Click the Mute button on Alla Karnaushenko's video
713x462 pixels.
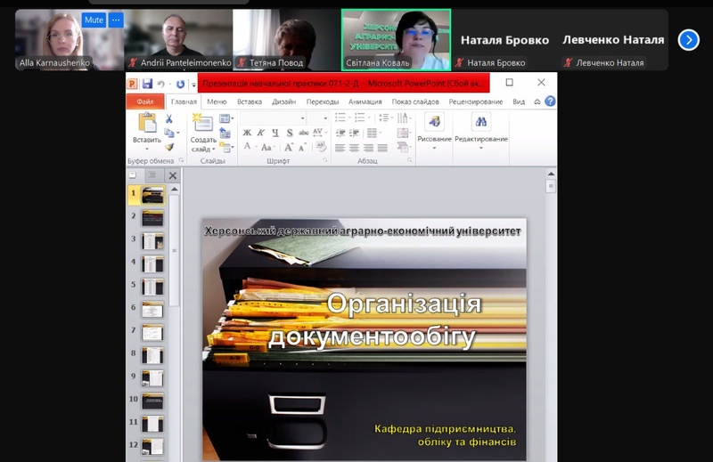coord(94,20)
